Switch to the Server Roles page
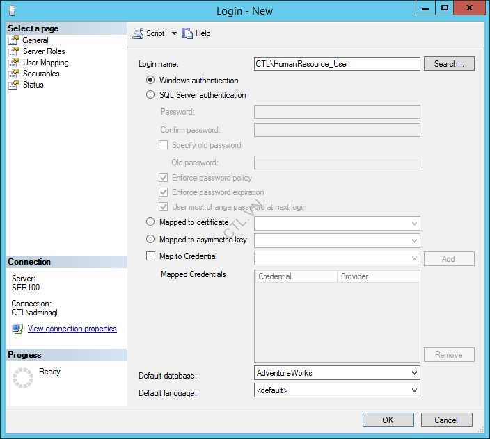Viewport: 490px width, 439px height. coord(44,51)
